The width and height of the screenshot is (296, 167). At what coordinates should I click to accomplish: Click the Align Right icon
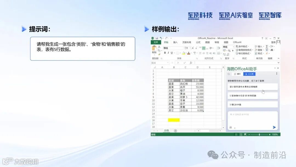click(x=207, y=53)
